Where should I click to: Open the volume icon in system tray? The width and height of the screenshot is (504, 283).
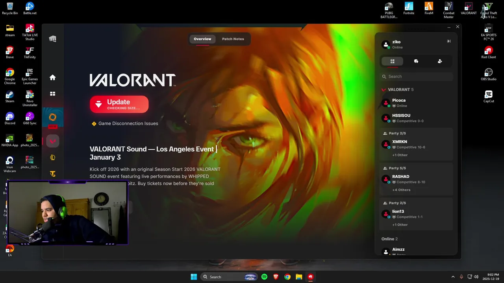(x=476, y=277)
